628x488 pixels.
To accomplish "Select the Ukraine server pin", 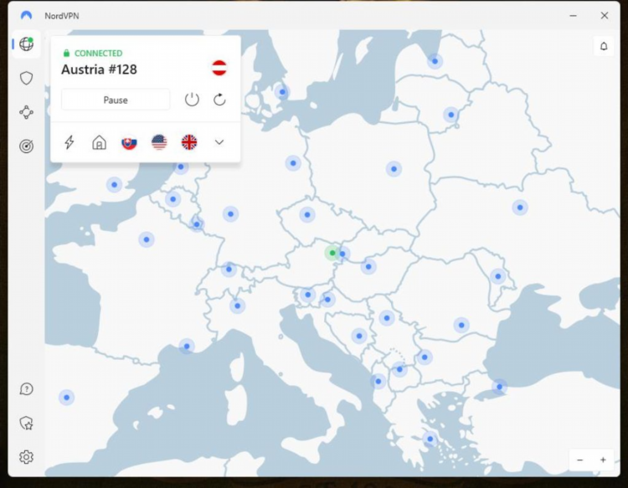I will (x=520, y=208).
